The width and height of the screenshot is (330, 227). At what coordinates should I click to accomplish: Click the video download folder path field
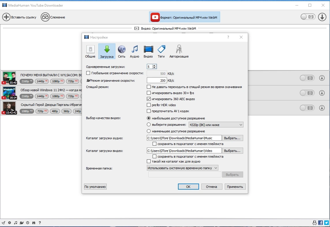point(184,150)
